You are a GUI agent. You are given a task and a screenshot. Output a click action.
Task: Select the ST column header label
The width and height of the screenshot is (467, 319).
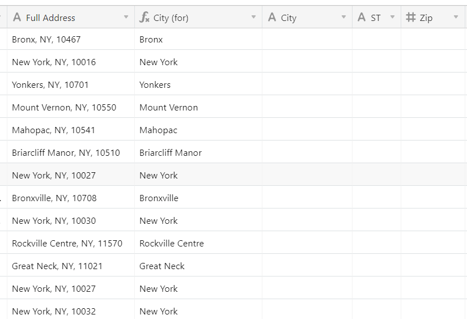coord(376,18)
